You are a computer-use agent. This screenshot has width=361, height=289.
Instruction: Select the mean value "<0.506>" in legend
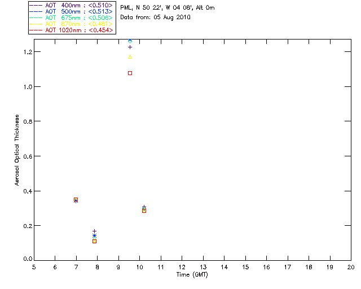click(x=100, y=17)
